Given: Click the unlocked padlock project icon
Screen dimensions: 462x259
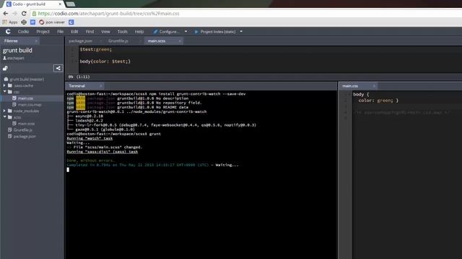Looking at the screenshot, I should tap(5, 68).
